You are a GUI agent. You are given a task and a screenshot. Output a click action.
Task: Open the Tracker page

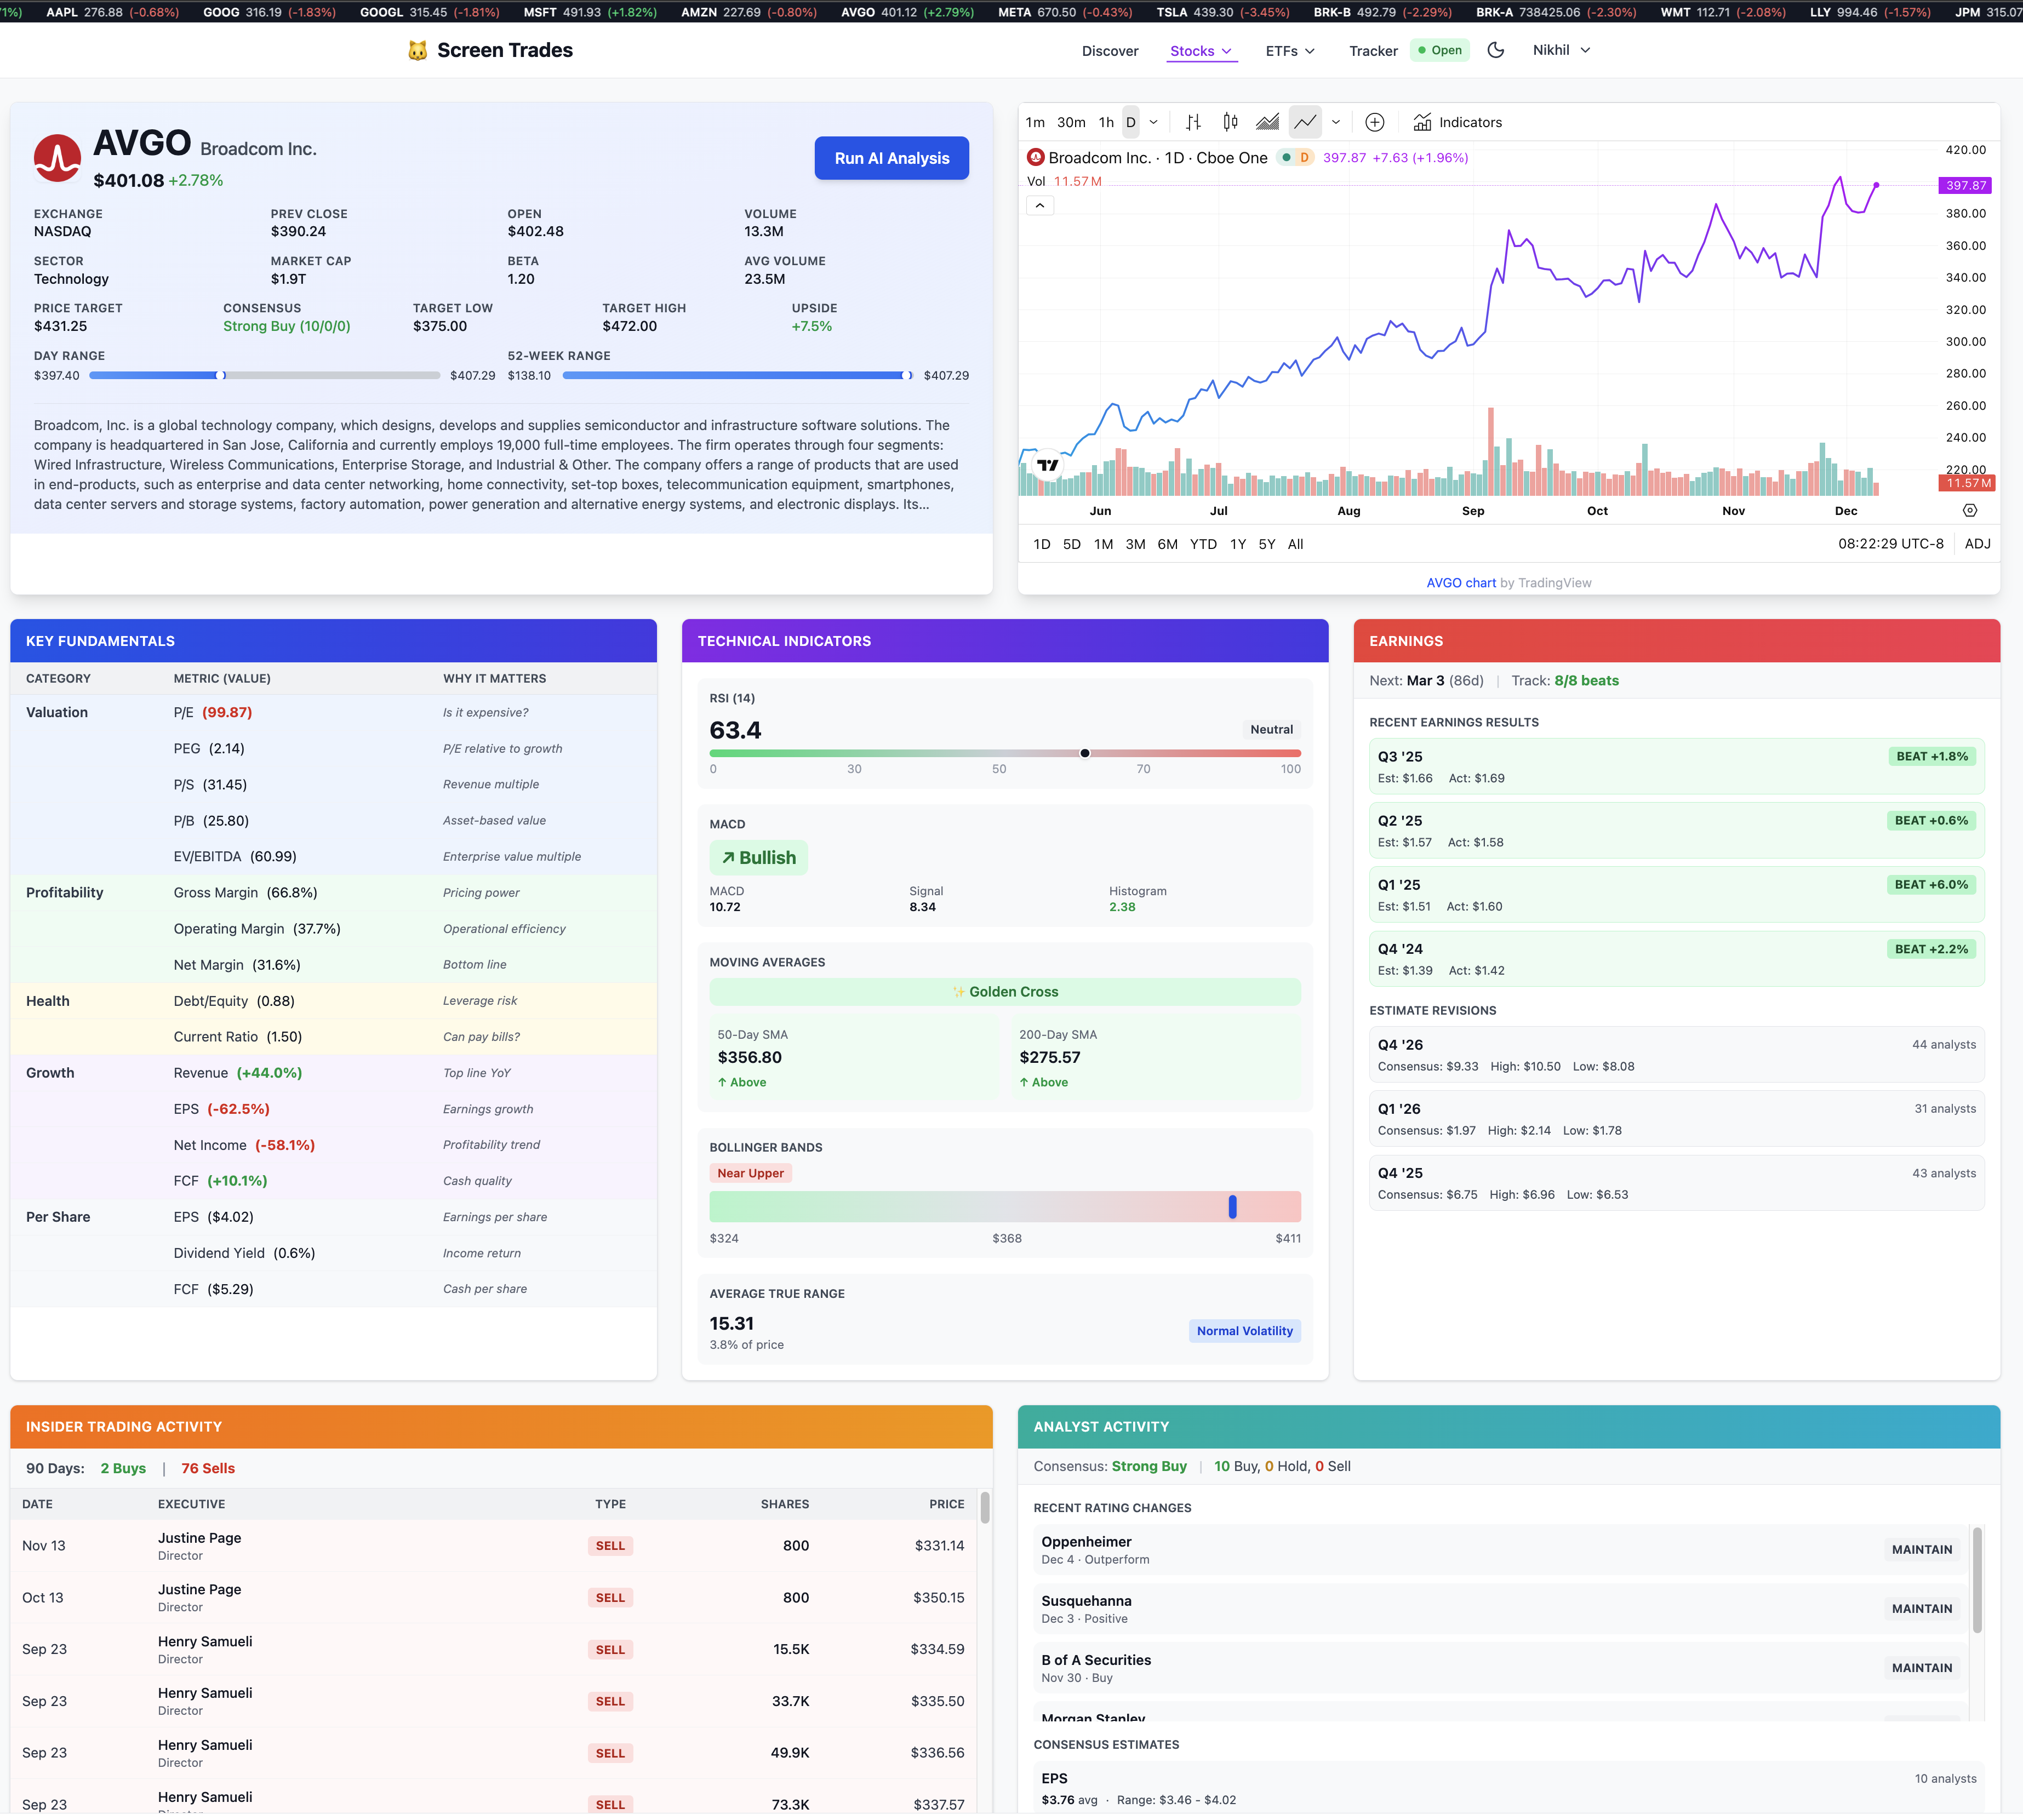1373,51
